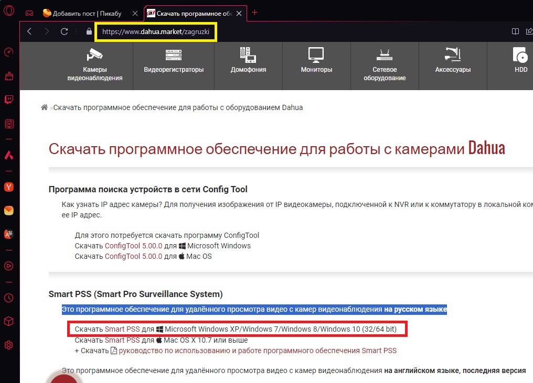The width and height of the screenshot is (533, 383).
Task: Open History clock icon in sidebar
Action: point(9,298)
